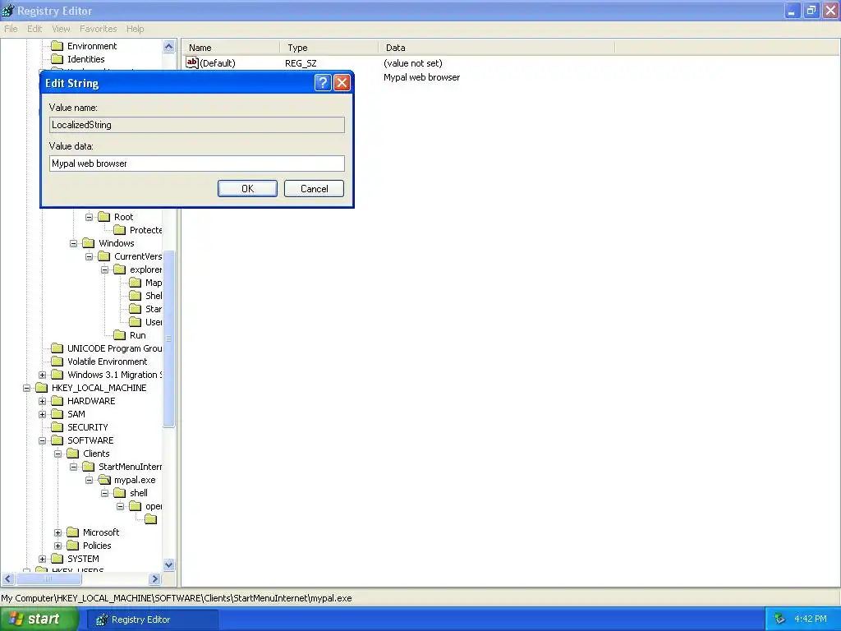Image resolution: width=841 pixels, height=631 pixels.
Task: Select the open mypal.exe folder icon
Action: [104, 480]
